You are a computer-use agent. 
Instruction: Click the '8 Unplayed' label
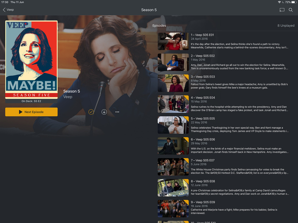[x=286, y=26]
